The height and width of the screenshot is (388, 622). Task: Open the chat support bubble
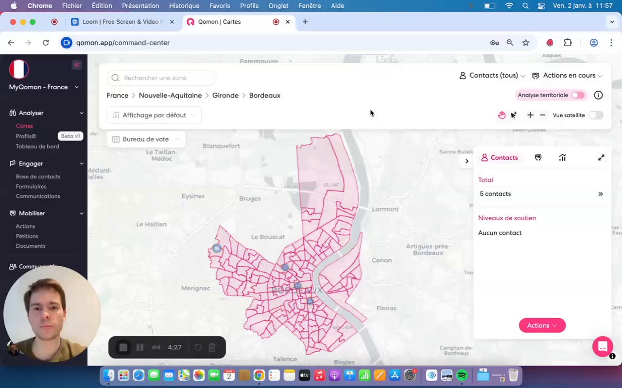coord(603,346)
